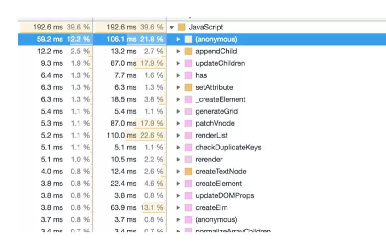The image size is (386, 241).
Task: Click the 106.1 ms total time cell
Action: point(121,39)
